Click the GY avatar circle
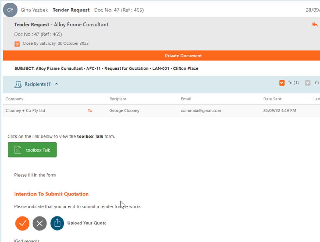Image resolution: width=320 pixels, height=242 pixels. [x=10, y=10]
